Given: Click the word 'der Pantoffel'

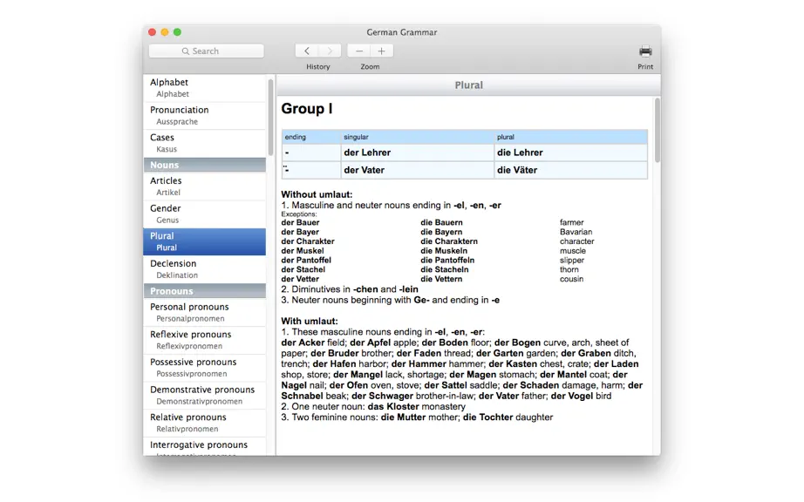Looking at the screenshot, I should [306, 261].
